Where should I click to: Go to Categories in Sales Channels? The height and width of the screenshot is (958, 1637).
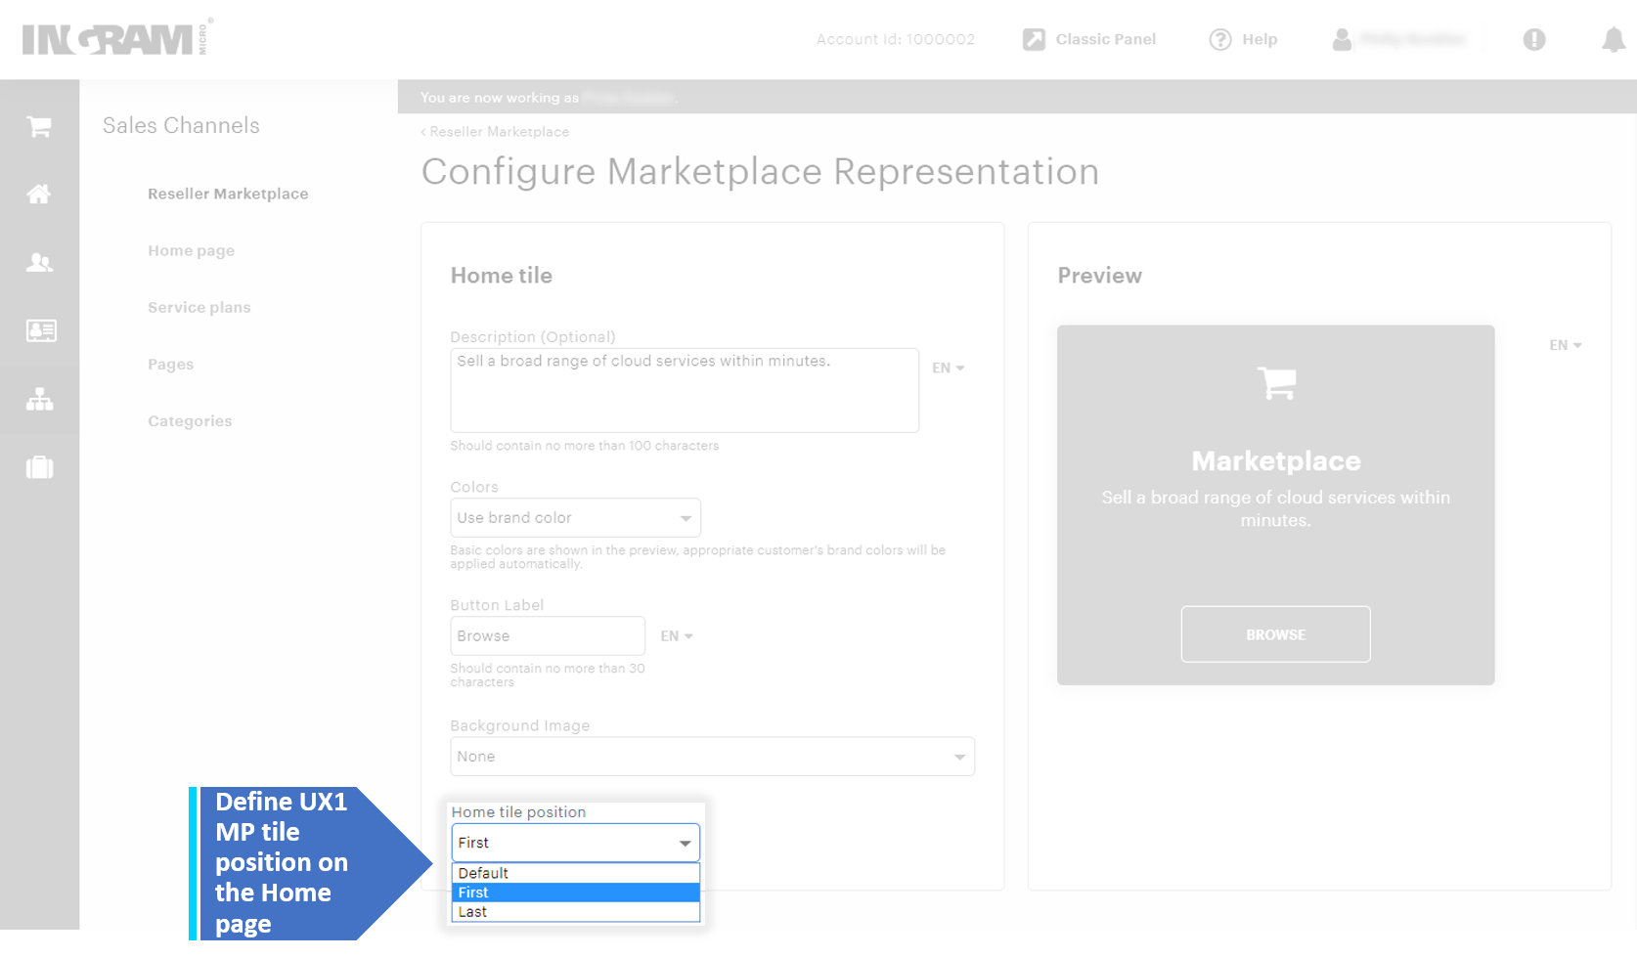coord(190,421)
